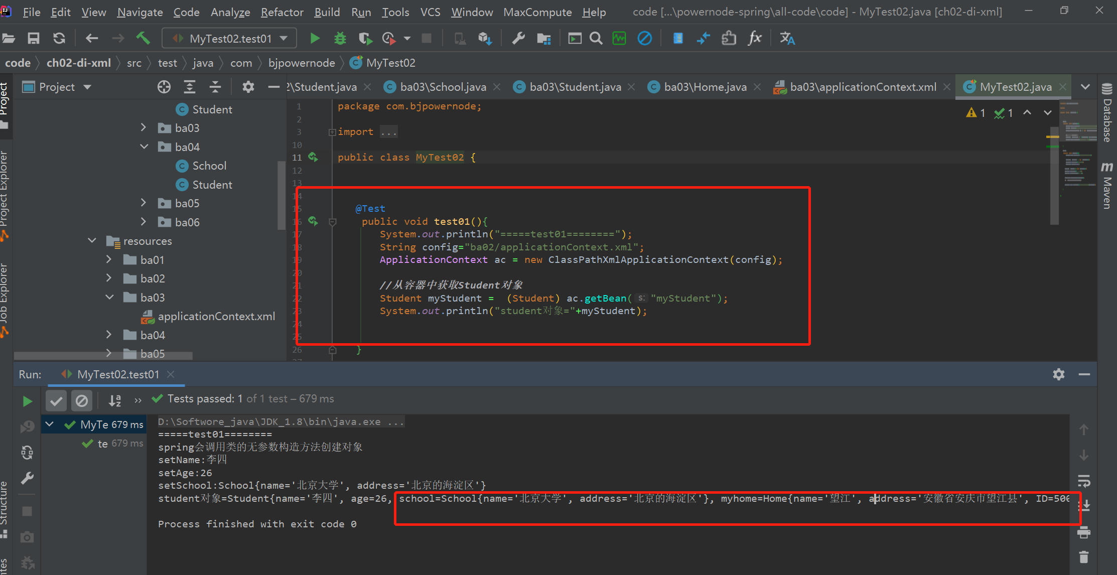The height and width of the screenshot is (575, 1117).
Task: Open applicationContext.xml in project tree
Action: 216,316
